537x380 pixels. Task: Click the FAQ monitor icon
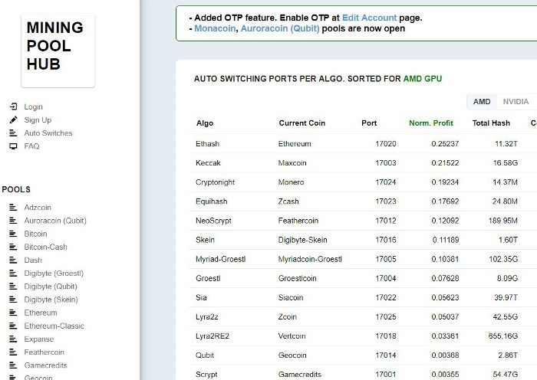[x=13, y=146]
